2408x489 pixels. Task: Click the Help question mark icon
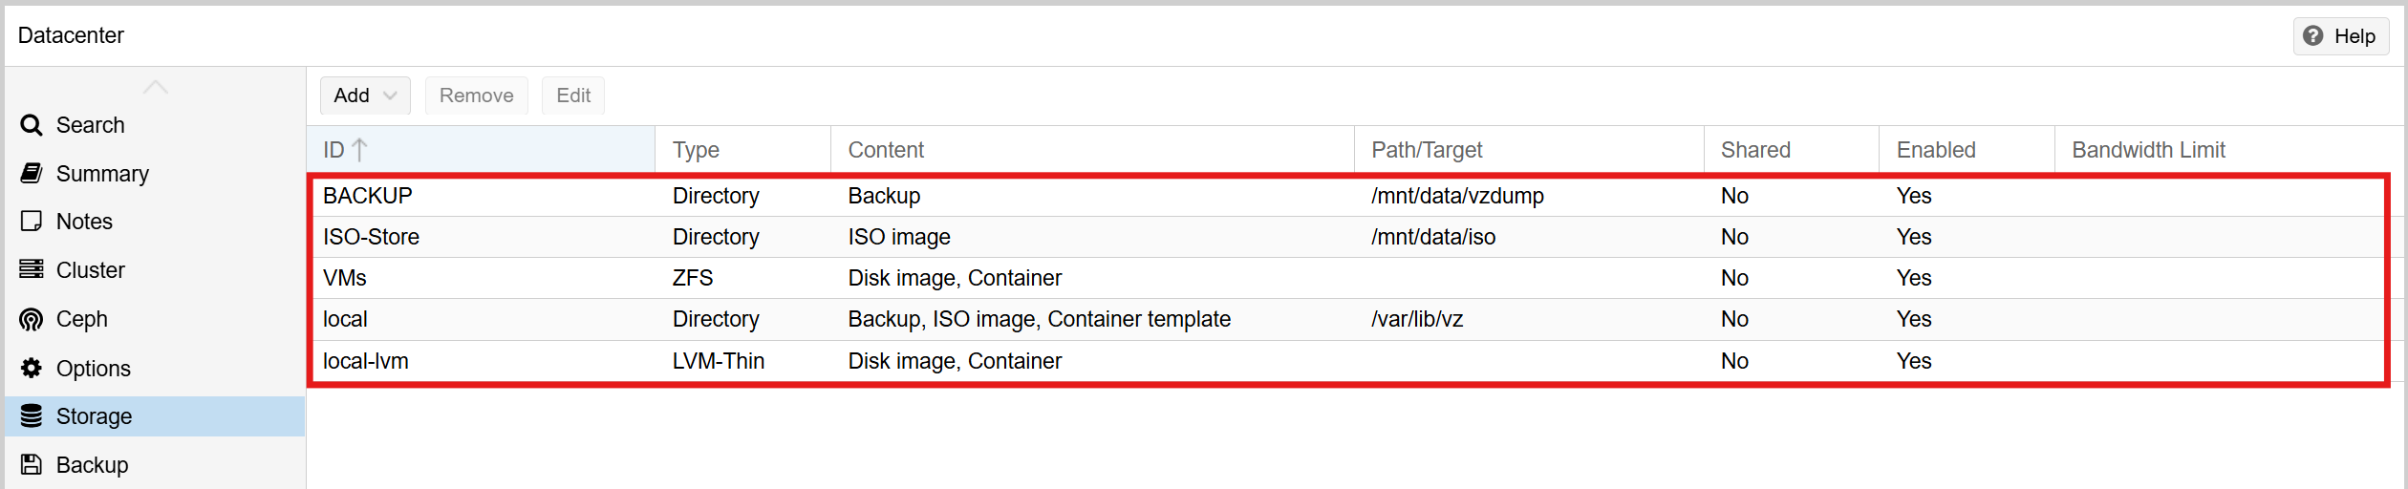point(2313,36)
